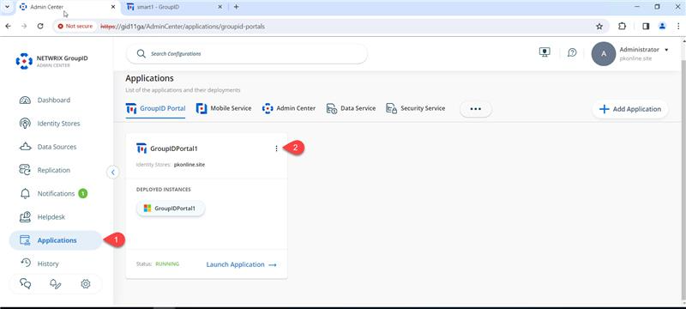Bookmark this page with star icon
This screenshot has height=309, width=686.
click(x=599, y=27)
